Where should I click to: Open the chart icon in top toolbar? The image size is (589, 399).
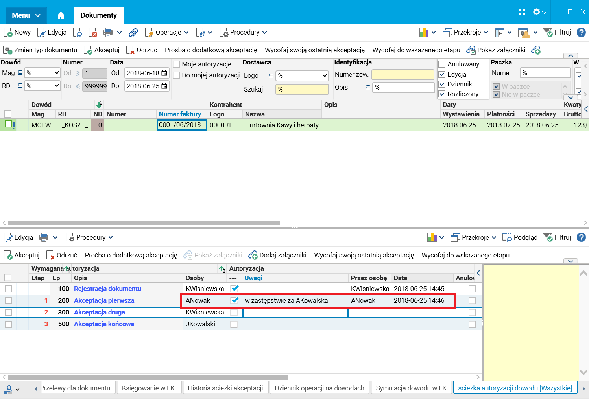pos(424,33)
